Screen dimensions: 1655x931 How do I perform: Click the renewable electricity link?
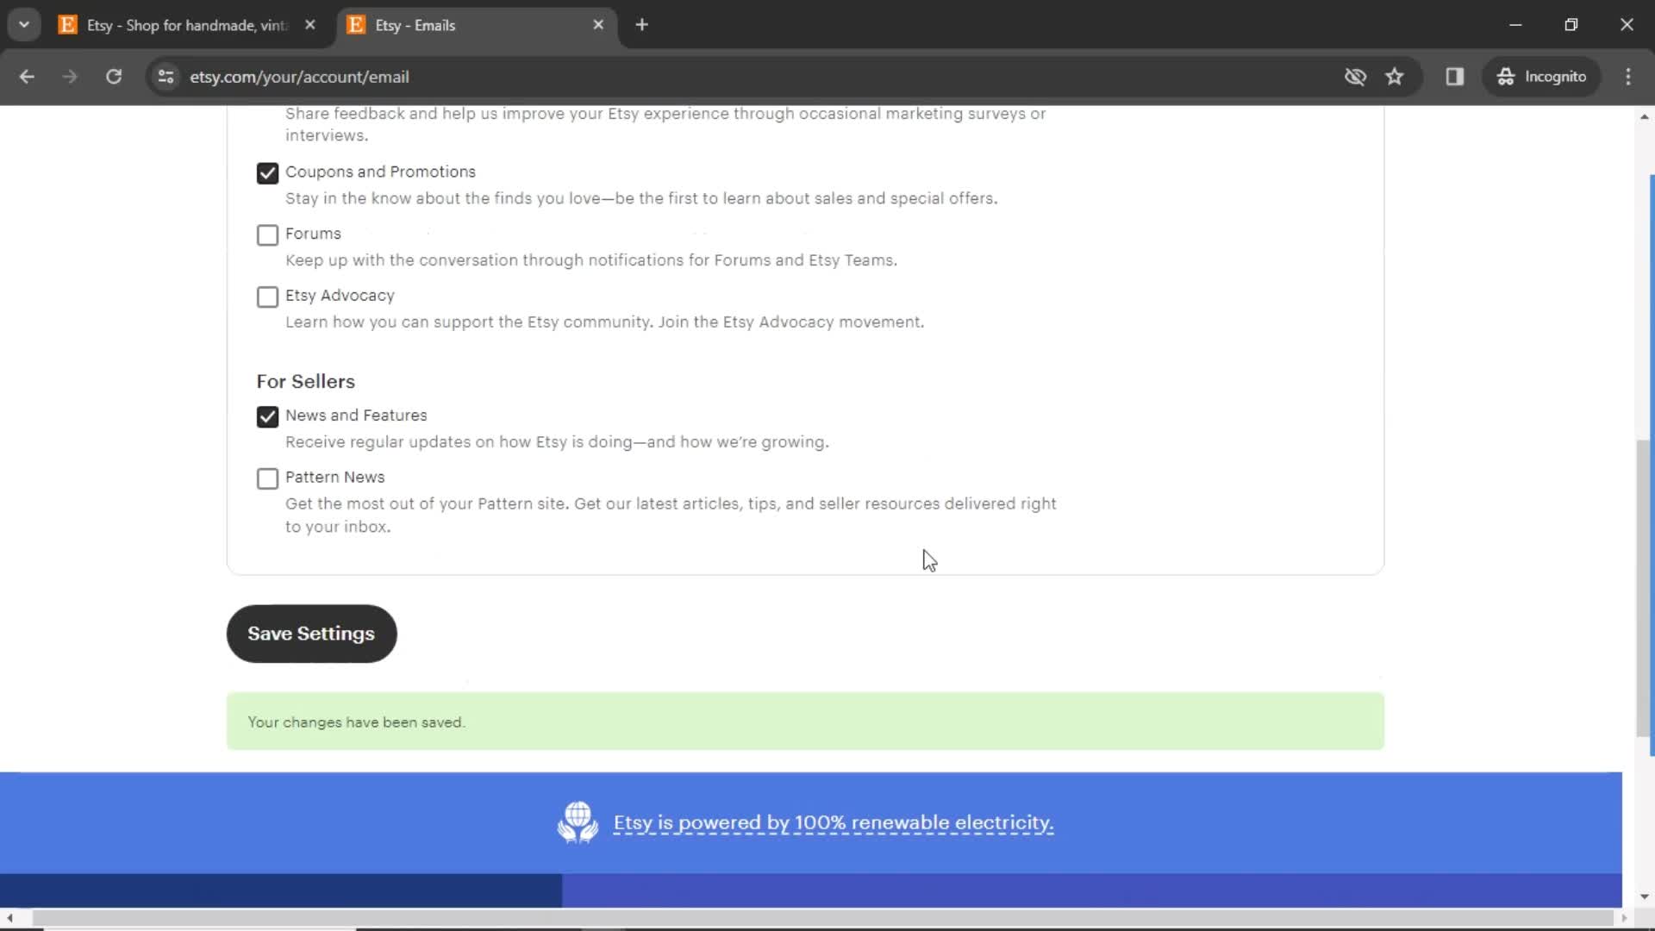coord(832,822)
